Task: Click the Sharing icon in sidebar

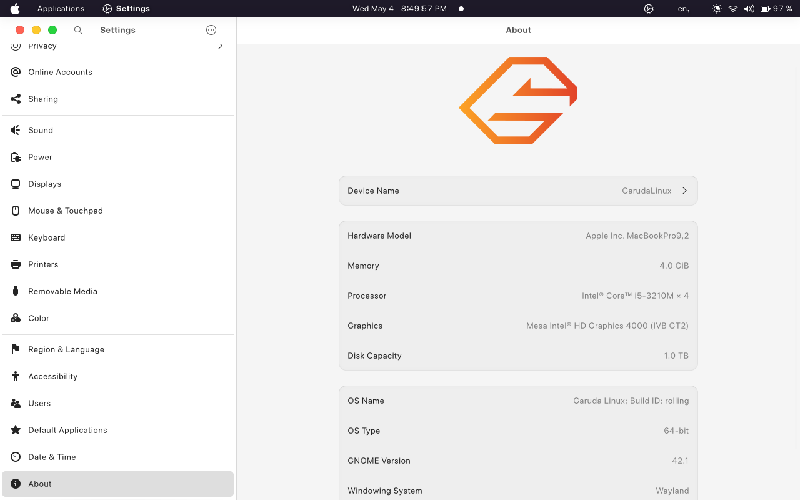Action: 16,99
